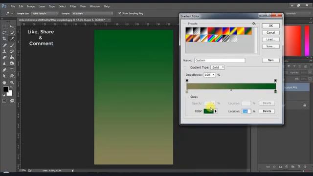This screenshot has height=176, width=313.
Task: Open the Sample Size dropdown
Action: (45, 13)
